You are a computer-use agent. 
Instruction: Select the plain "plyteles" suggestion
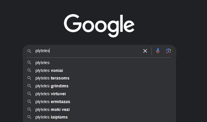point(43,63)
